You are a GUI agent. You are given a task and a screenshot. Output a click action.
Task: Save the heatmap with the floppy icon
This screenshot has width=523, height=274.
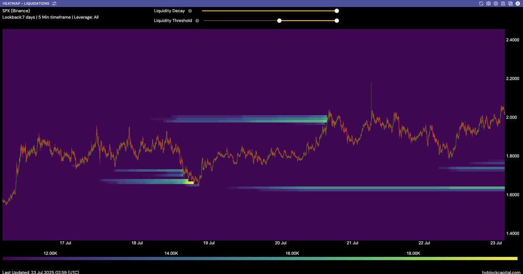503,3
